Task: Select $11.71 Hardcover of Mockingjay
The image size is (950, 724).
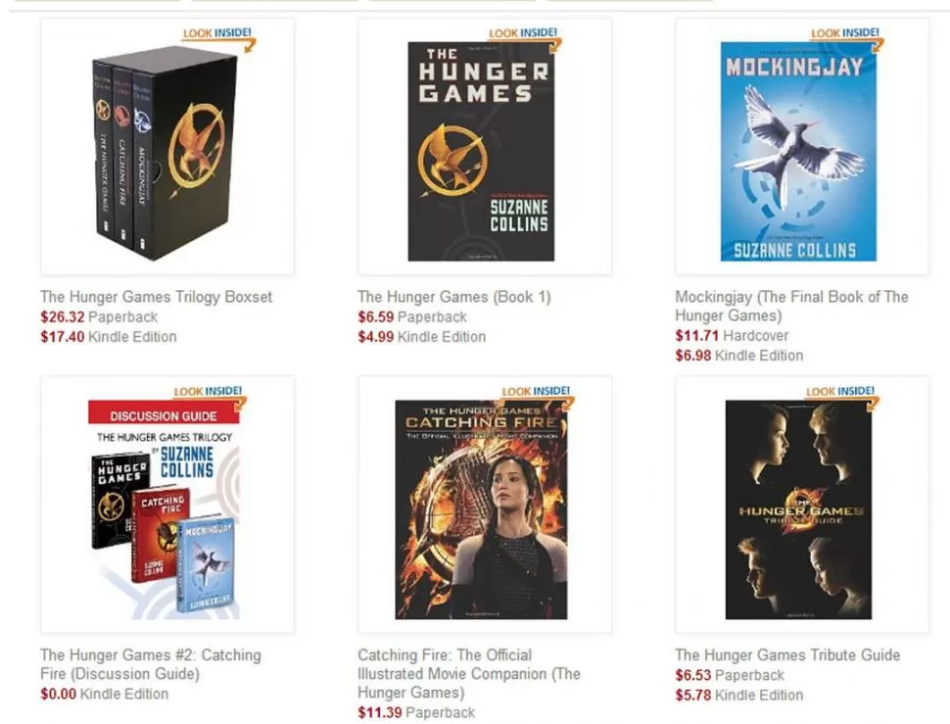Action: pos(732,336)
